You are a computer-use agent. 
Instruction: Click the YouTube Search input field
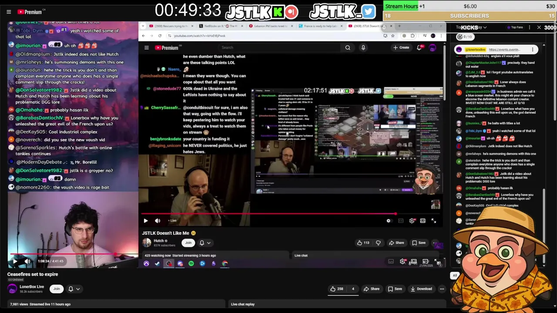click(x=278, y=47)
